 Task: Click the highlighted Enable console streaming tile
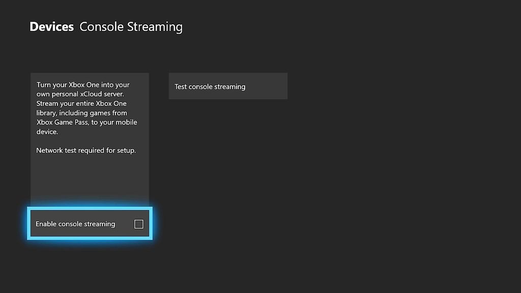tap(89, 223)
